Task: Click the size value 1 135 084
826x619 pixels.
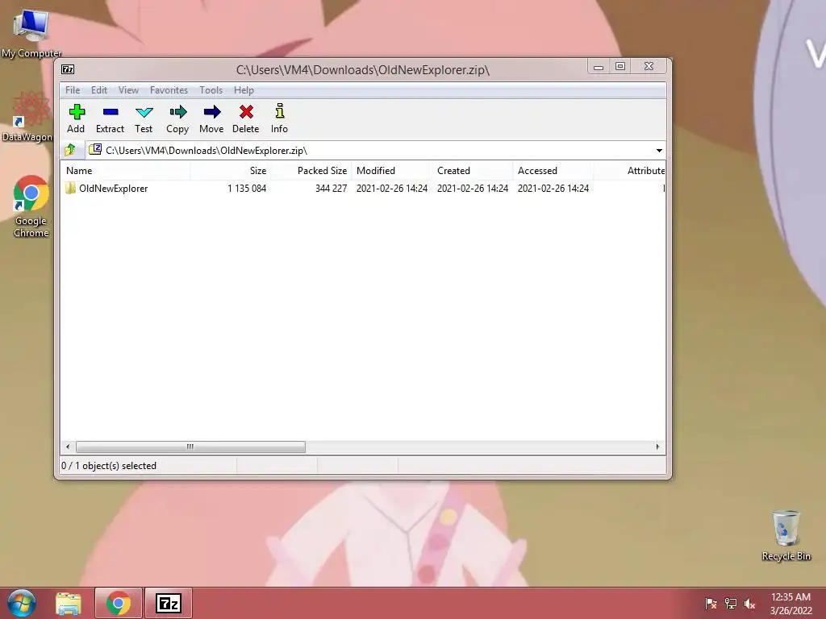Action: coord(247,189)
